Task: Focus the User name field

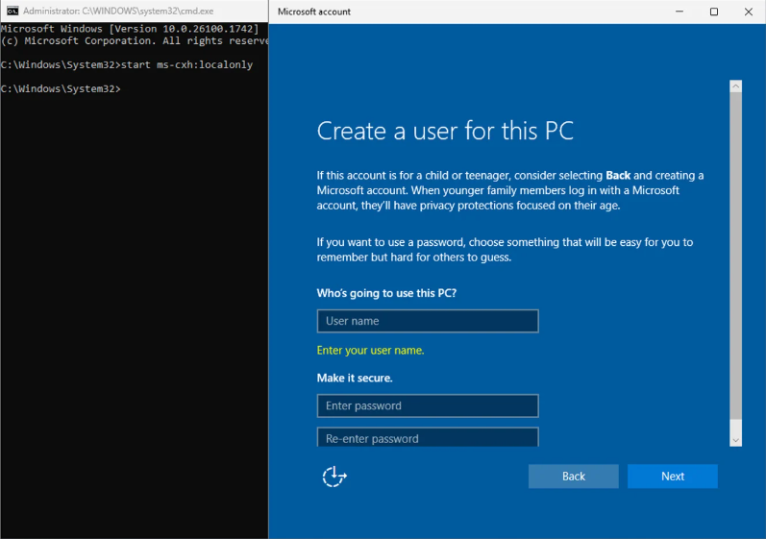Action: (428, 321)
